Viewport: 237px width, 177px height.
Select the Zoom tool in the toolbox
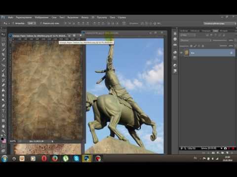(x=3, y=131)
